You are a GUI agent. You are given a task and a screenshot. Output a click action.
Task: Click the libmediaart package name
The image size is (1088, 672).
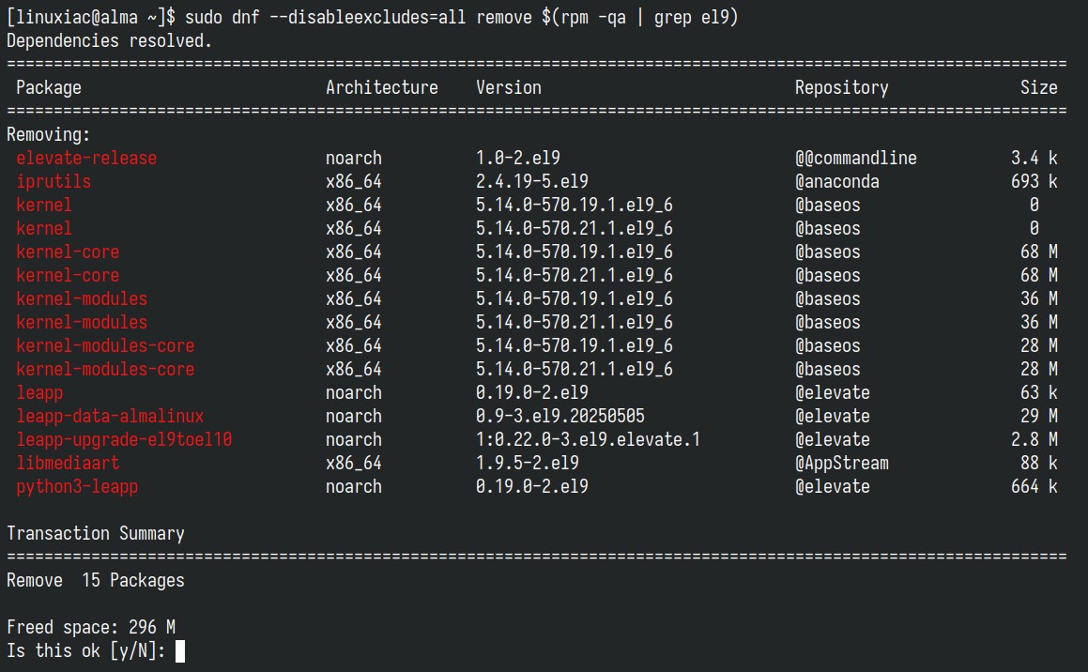pos(68,464)
